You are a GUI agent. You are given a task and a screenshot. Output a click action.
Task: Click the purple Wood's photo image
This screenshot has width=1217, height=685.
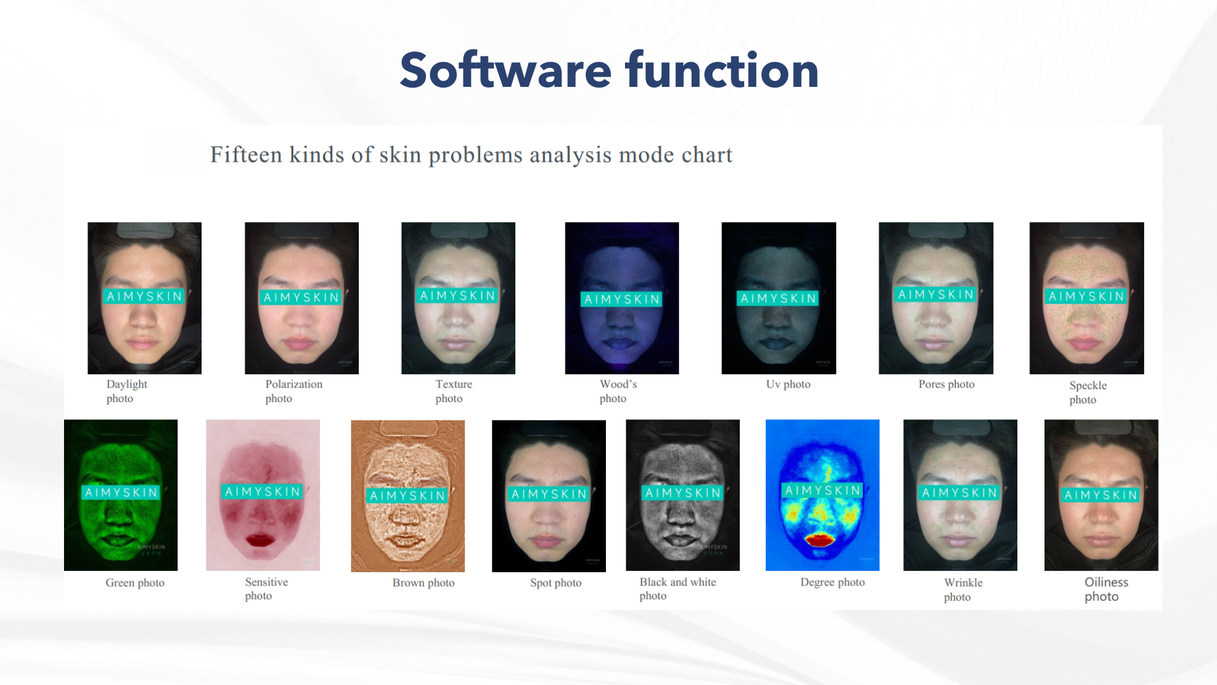click(622, 298)
